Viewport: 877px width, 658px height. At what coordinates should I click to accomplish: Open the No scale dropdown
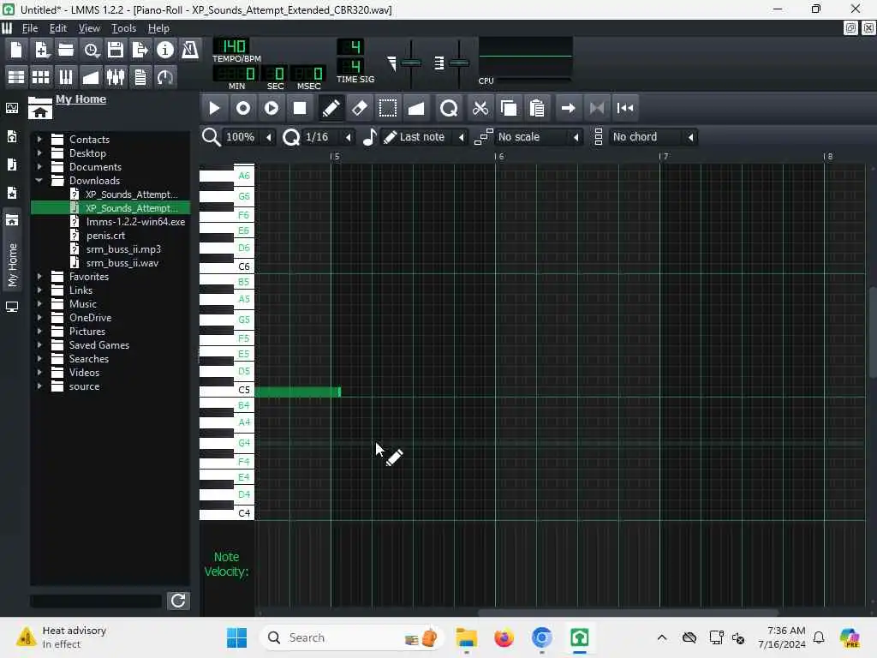tap(540, 137)
